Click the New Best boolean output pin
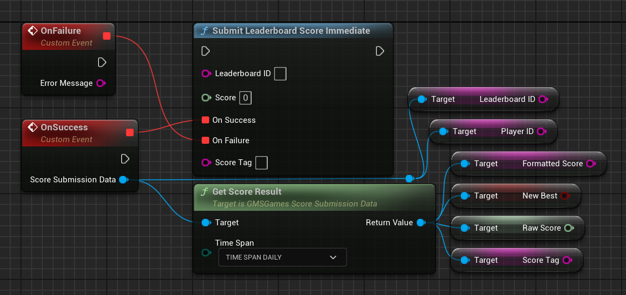This screenshot has height=295, width=626. click(x=564, y=196)
